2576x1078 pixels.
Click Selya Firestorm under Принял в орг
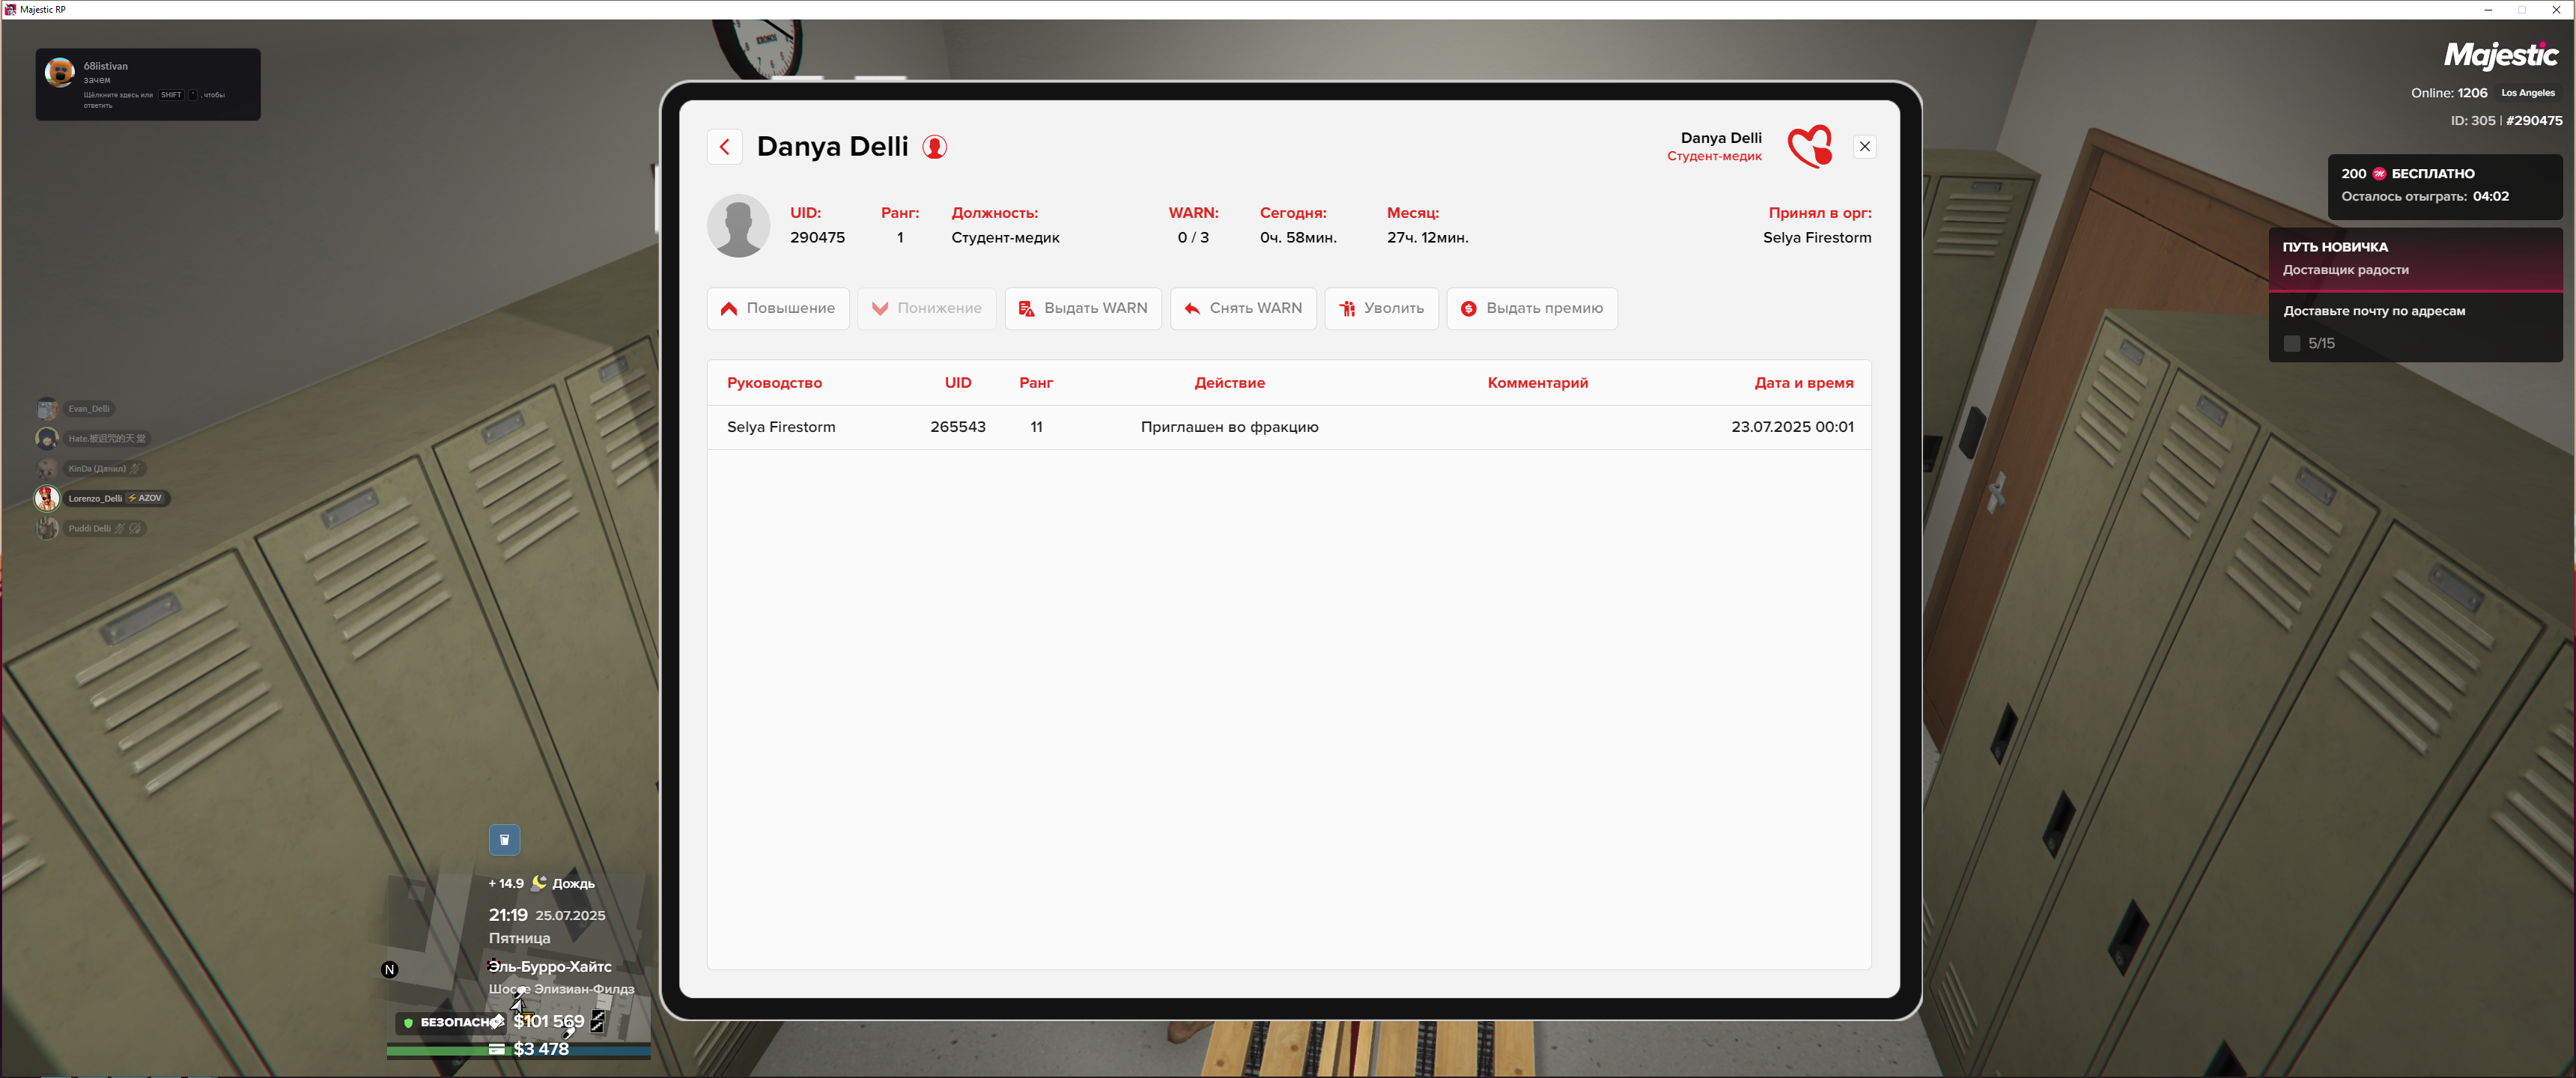[1817, 238]
